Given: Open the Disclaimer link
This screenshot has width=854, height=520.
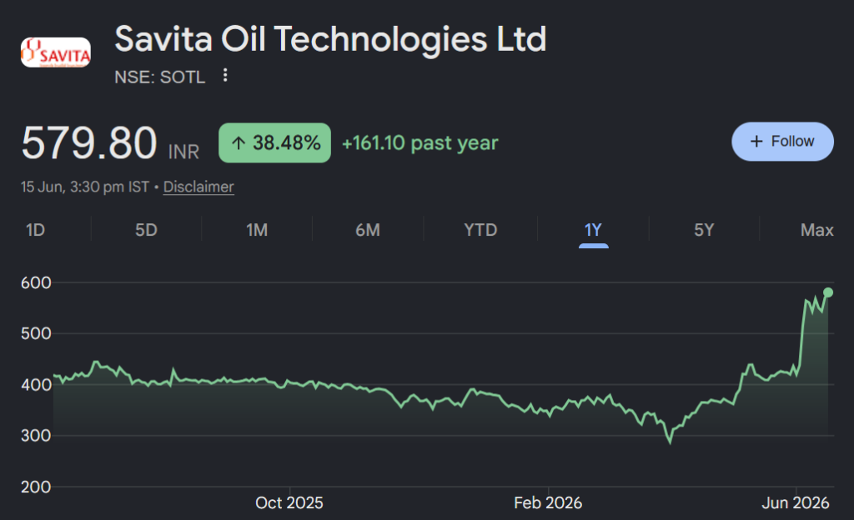Looking at the screenshot, I should coord(198,187).
